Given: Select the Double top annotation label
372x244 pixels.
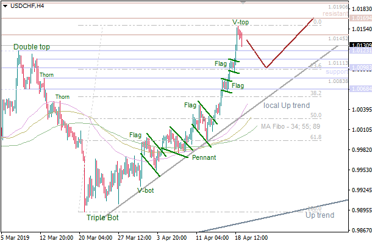Looking at the screenshot, I should point(32,47).
